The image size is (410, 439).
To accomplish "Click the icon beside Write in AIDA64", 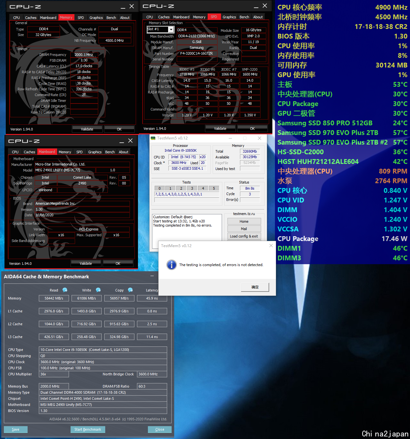I will (98, 290).
